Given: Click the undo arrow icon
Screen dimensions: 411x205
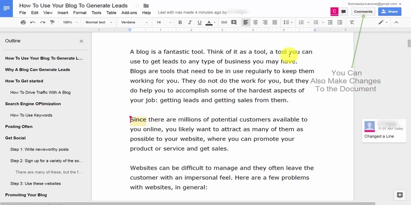Looking at the screenshot, I should coord(33,23).
